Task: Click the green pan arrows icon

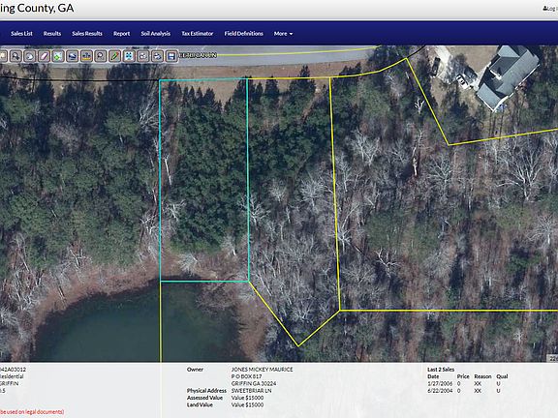Action: 58,56
